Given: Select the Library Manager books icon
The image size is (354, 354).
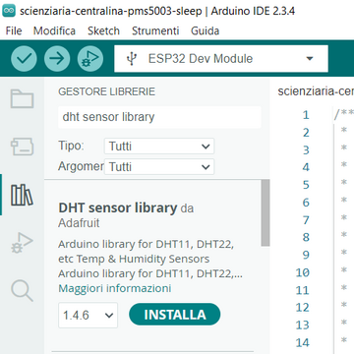Looking at the screenshot, I should [22, 195].
